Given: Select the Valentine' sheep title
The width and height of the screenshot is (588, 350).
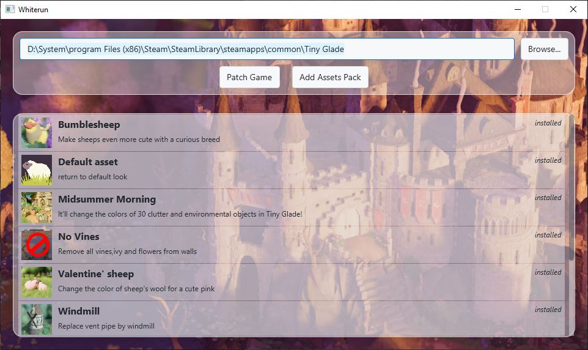Looking at the screenshot, I should [96, 274].
